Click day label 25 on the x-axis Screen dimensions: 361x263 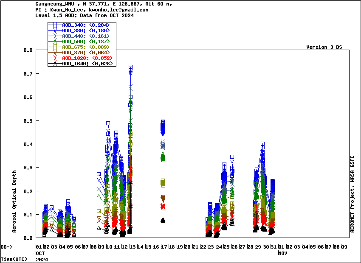coord(226,247)
